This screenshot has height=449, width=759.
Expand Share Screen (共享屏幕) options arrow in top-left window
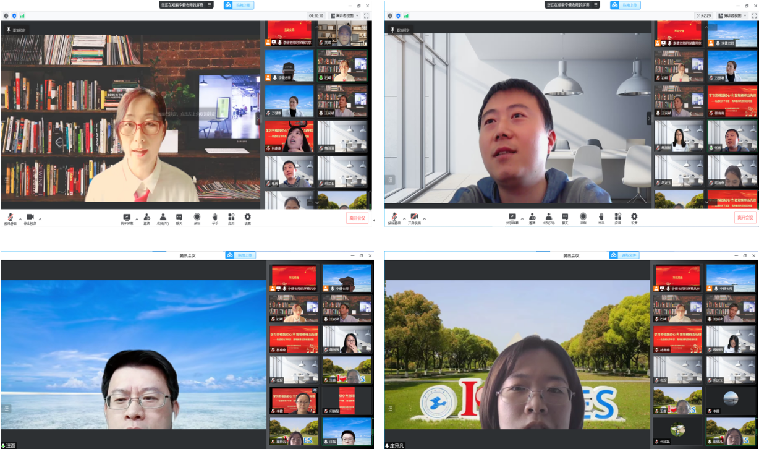[137, 218]
